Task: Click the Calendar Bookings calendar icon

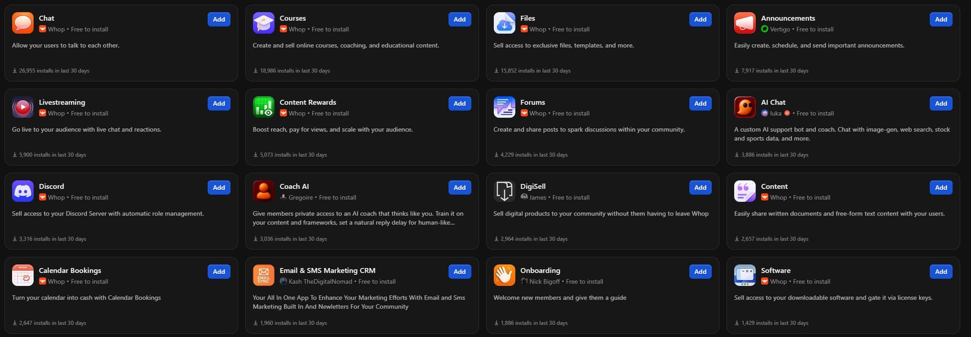Action: tap(22, 275)
